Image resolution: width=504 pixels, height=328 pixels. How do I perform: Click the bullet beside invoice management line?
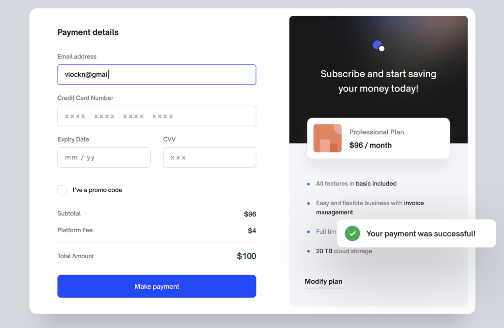(x=308, y=204)
